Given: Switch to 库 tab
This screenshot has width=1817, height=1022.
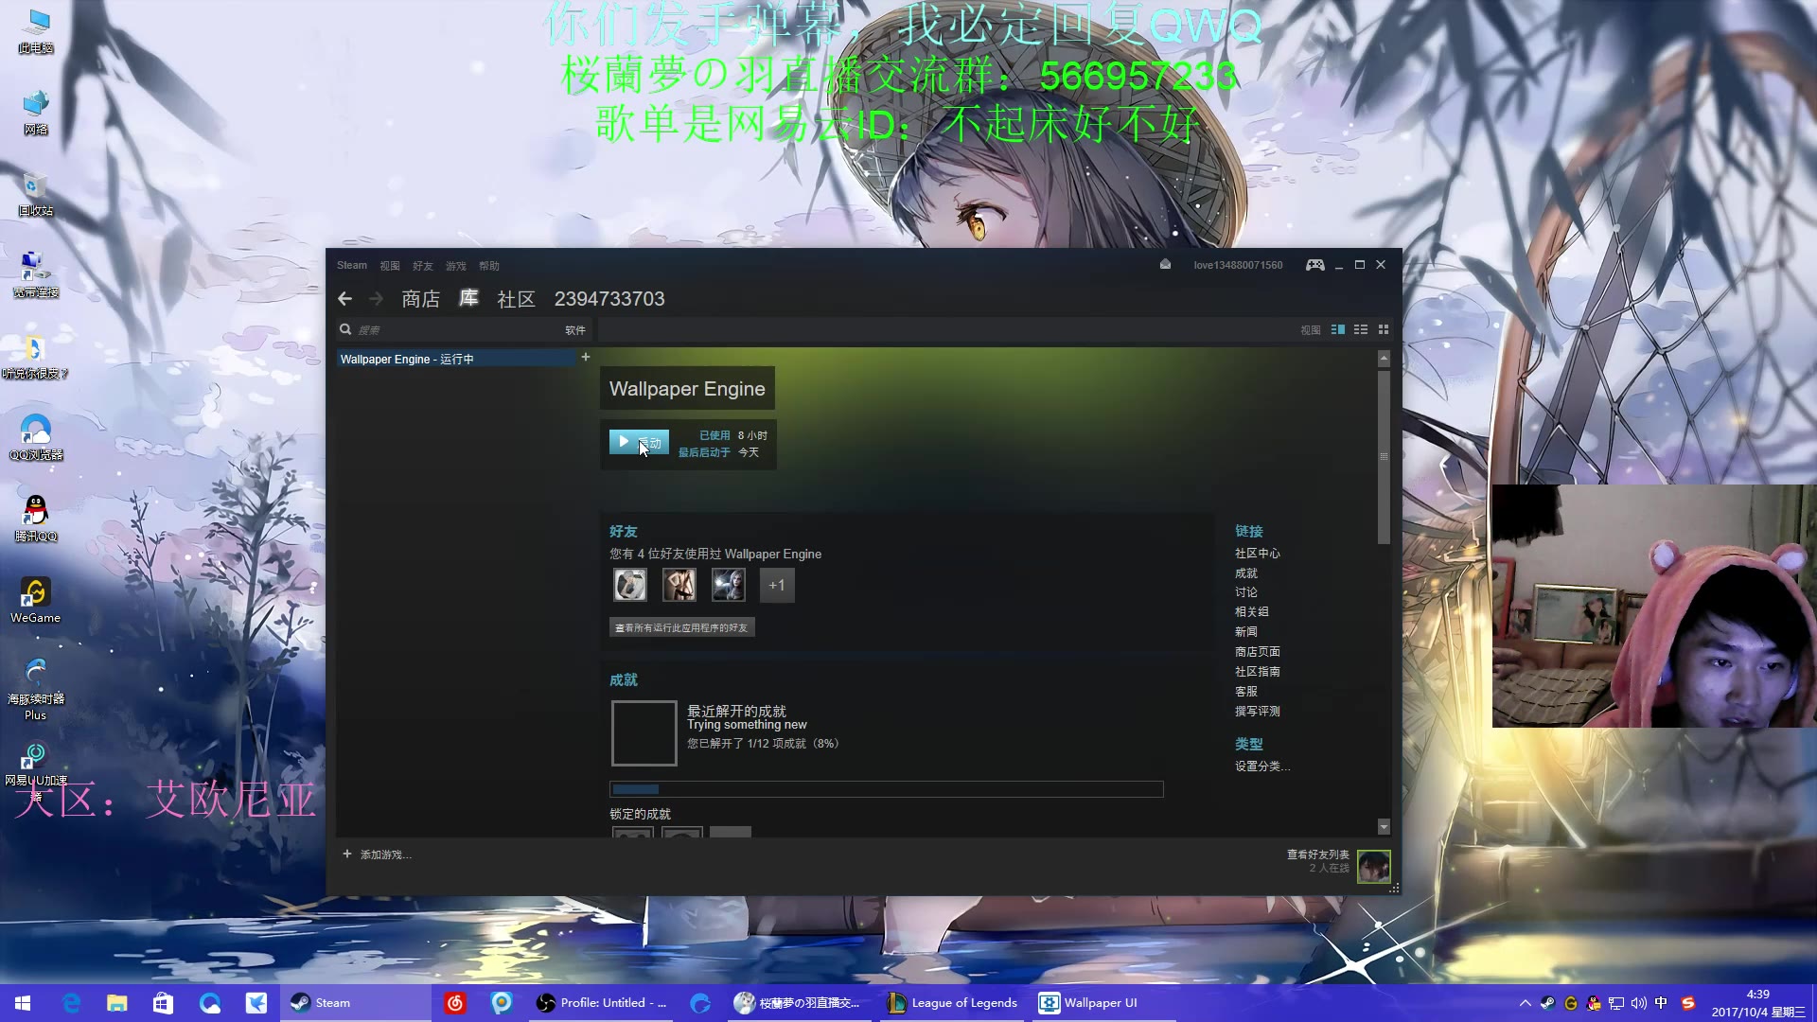Looking at the screenshot, I should (468, 299).
